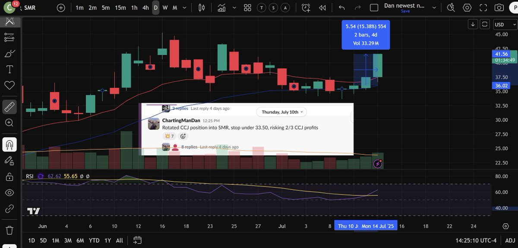
Task: Expand the favorite indicators dropdown arrow
Action: (234, 8)
